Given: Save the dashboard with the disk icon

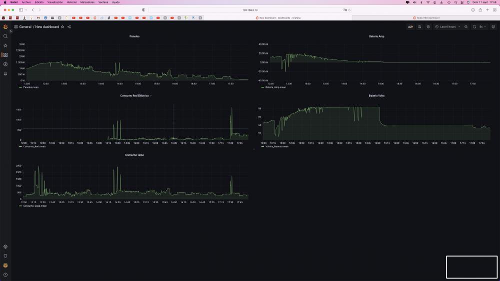Looking at the screenshot, I should click(419, 27).
